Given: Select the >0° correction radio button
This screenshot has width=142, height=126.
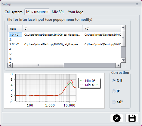Looking at the screenshot, I should click(114, 102).
